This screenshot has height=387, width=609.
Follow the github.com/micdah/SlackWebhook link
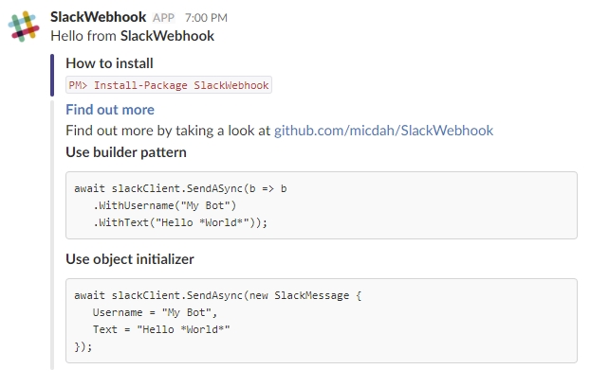[383, 131]
